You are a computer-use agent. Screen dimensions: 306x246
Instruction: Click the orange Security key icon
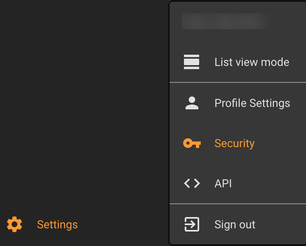pyautogui.click(x=192, y=143)
